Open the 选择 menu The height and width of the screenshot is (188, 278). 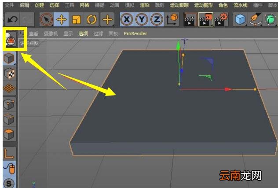[x=54, y=5]
